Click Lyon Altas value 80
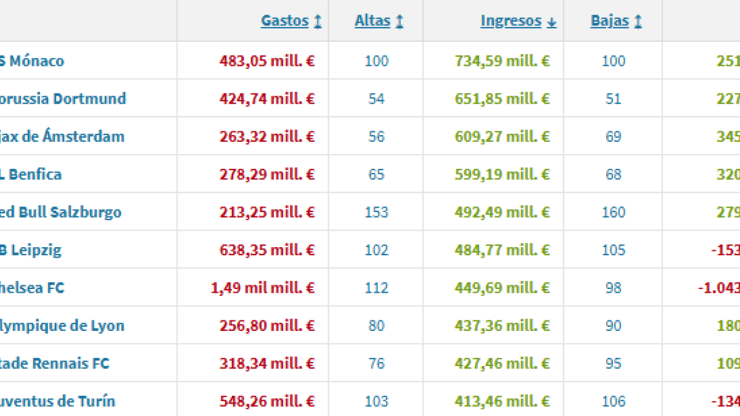 tap(376, 326)
